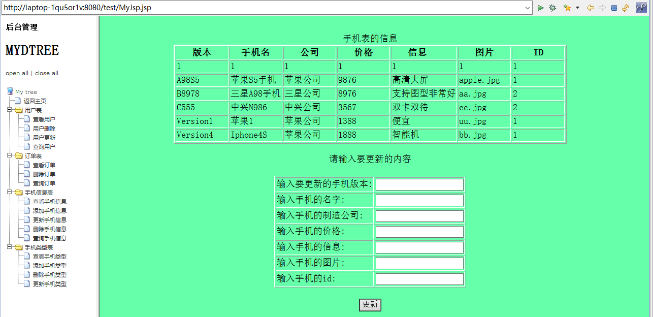Screen dimensions: 653x317
Task: Stop loading with the blue square icon
Action: pyautogui.click(x=614, y=8)
